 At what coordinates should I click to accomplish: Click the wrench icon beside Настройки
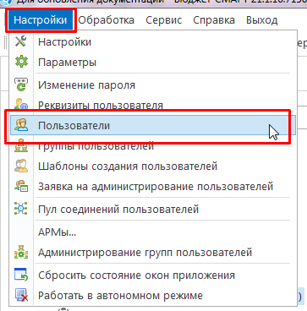click(x=21, y=41)
